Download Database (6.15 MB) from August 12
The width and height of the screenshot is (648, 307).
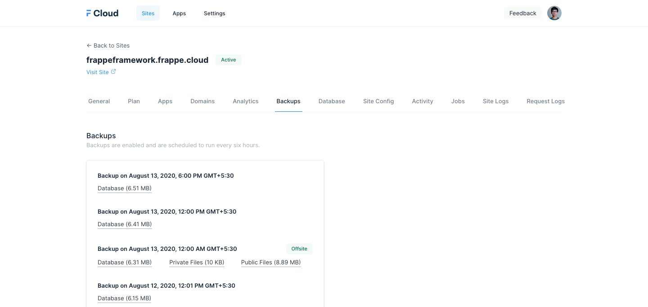tap(124, 298)
